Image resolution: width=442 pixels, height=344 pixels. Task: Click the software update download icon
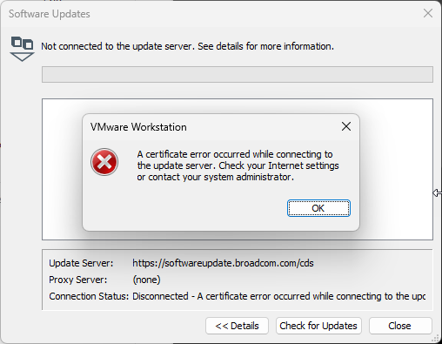(x=22, y=49)
